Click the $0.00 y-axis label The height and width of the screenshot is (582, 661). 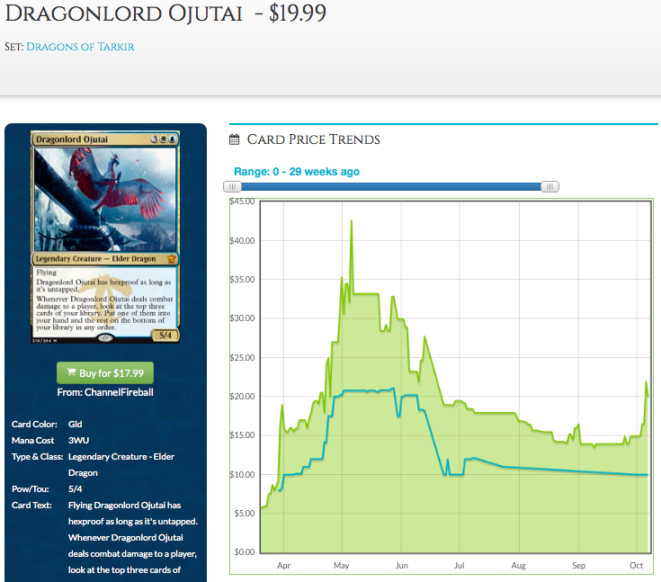tap(244, 552)
